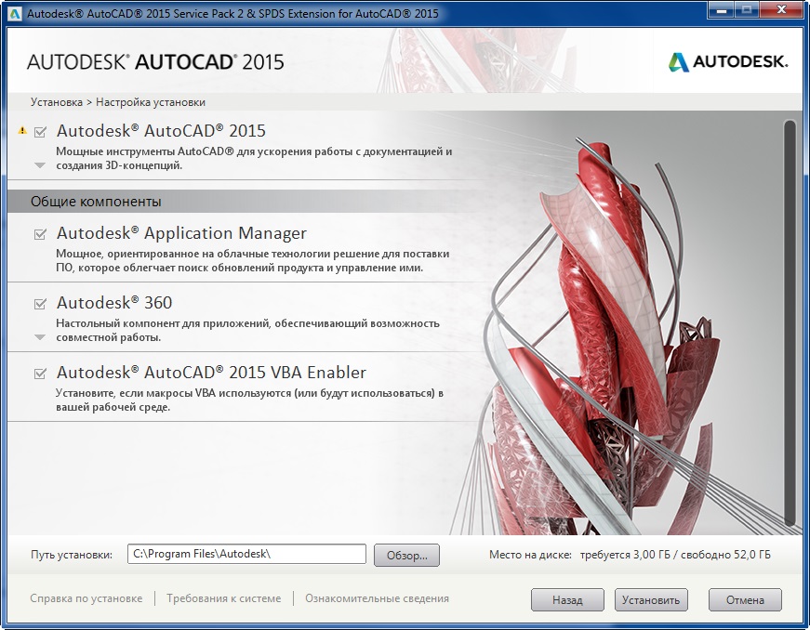Select the AutoCAD 2015 VBA Enabler title
Viewport: 810px width, 630px height.
(211, 372)
